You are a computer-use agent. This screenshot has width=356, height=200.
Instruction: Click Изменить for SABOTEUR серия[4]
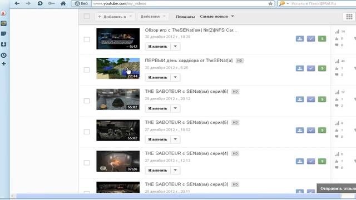158,171
